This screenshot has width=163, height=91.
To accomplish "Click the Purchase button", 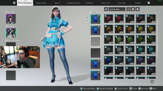I will pyautogui.click(x=143, y=88).
